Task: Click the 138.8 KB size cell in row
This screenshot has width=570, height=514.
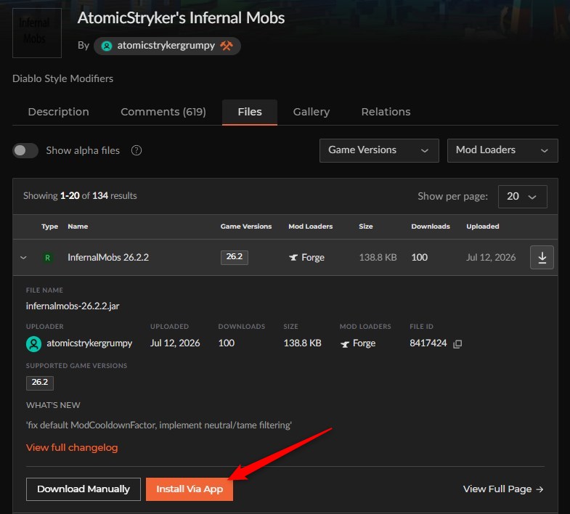Action: 378,258
